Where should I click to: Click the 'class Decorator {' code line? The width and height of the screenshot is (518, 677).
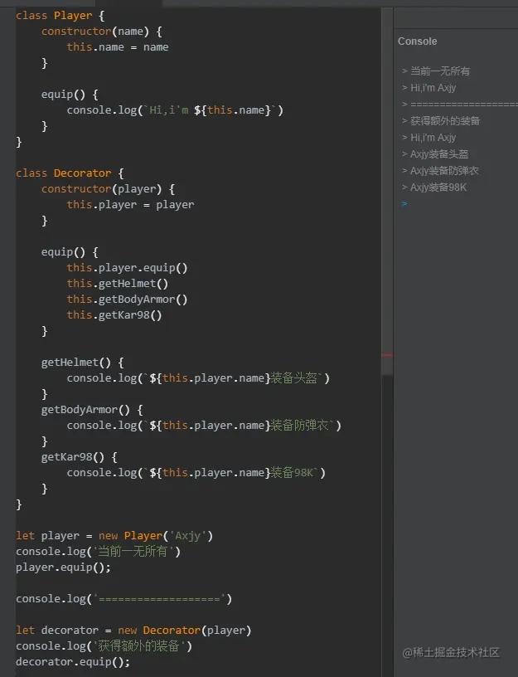tap(70, 173)
